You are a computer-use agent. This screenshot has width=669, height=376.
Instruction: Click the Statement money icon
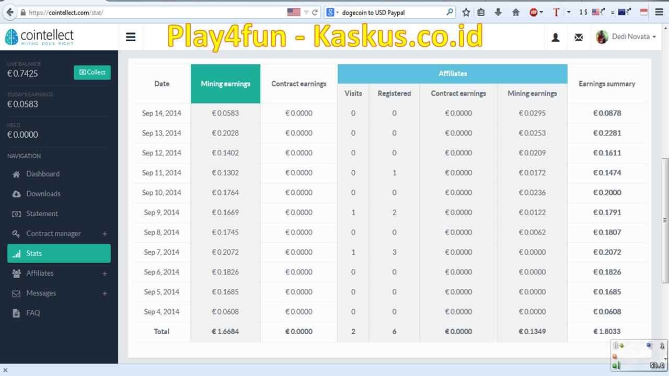pos(16,214)
